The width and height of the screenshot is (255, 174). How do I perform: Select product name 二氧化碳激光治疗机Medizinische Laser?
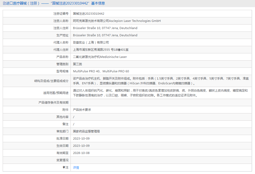click(100, 57)
